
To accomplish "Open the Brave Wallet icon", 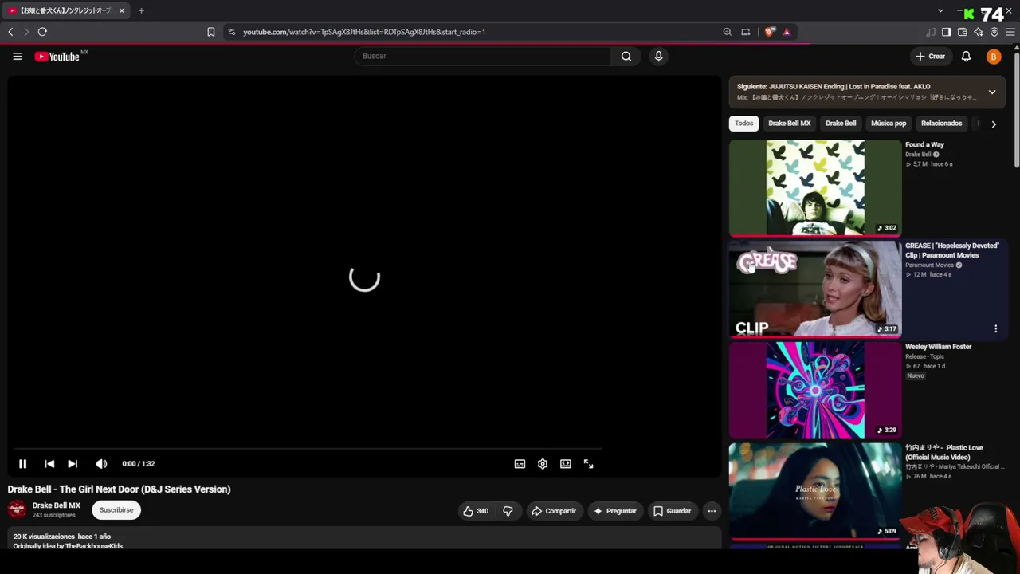I will tap(963, 32).
